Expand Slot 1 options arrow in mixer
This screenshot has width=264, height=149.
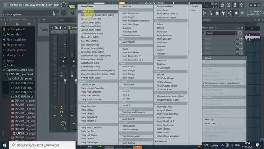point(203,39)
